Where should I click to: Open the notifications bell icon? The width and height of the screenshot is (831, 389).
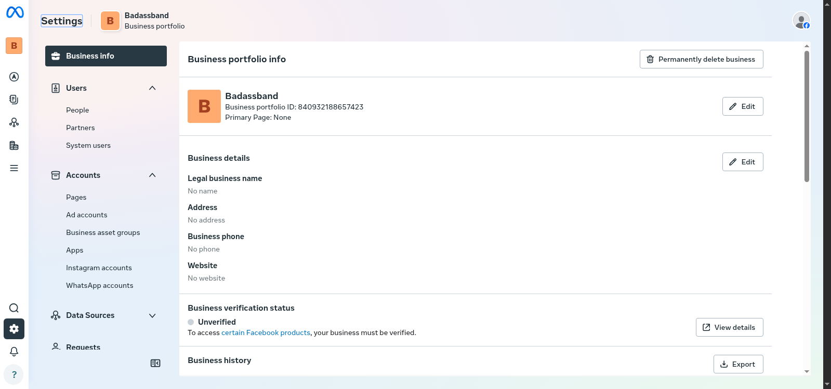(x=14, y=352)
